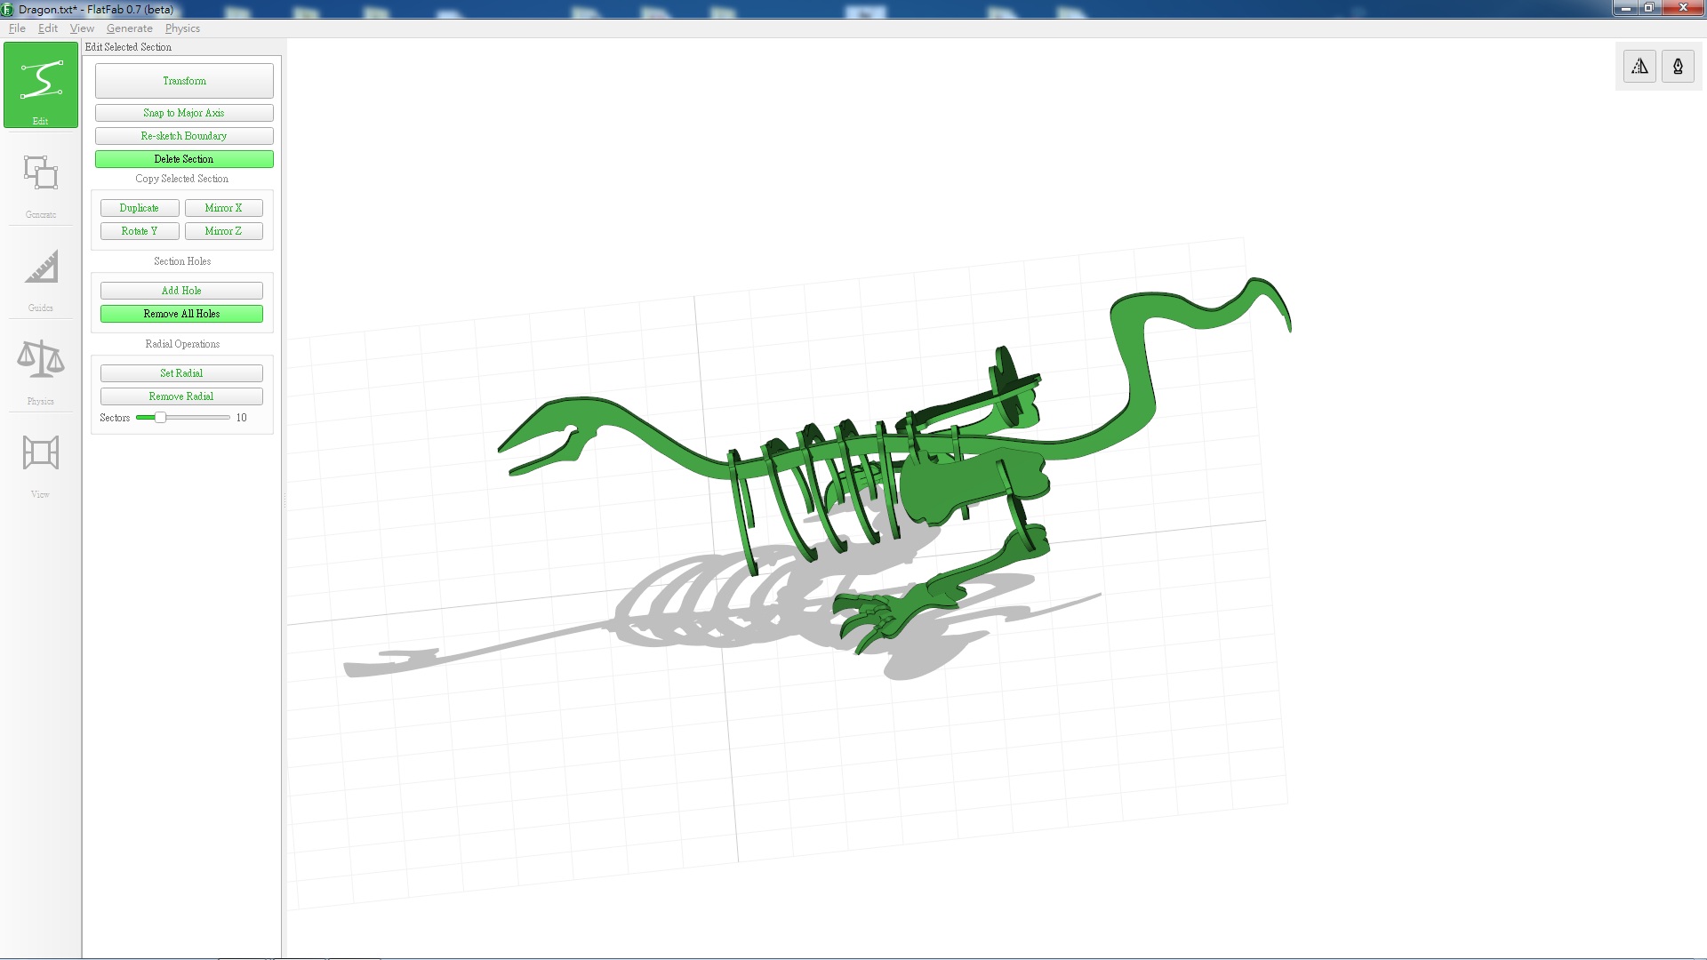
Task: Open the Generate menu
Action: click(x=130, y=28)
